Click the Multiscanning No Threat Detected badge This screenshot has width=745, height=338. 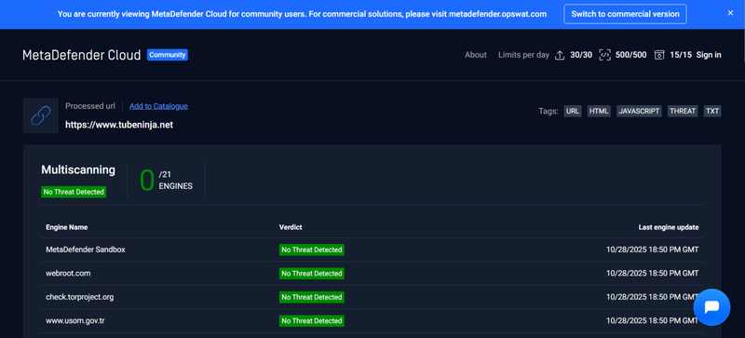pyautogui.click(x=74, y=192)
